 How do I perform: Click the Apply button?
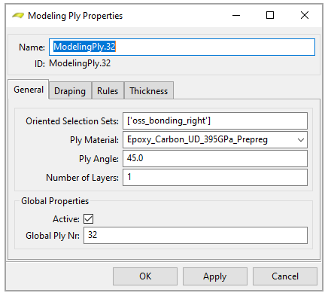[x=215, y=276]
